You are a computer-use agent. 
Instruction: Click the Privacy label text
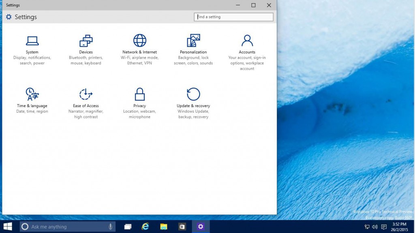pyautogui.click(x=139, y=106)
